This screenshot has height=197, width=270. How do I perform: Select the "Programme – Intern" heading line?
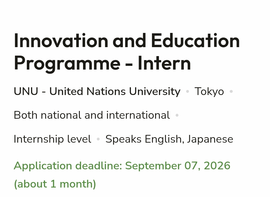(x=102, y=64)
